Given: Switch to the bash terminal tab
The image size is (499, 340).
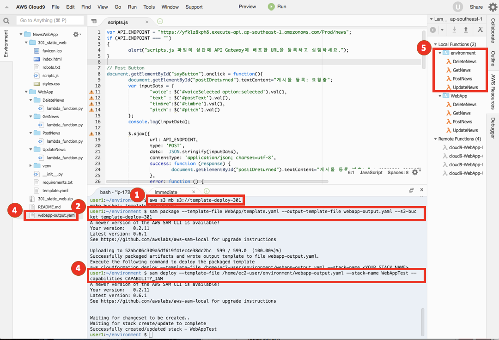Looking at the screenshot, I should tap(115, 192).
